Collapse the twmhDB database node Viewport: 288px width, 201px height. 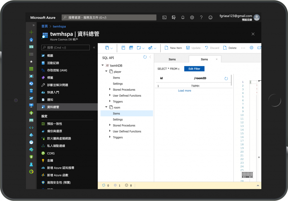click(x=103, y=65)
